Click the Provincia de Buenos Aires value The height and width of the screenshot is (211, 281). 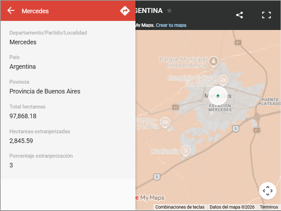45,91
